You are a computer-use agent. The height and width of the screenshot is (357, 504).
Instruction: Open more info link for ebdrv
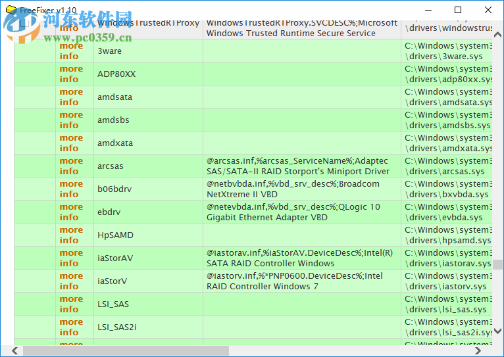[x=71, y=212]
